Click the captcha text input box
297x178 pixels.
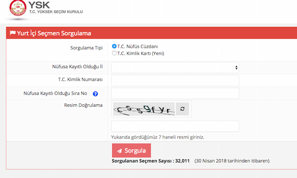[175, 126]
